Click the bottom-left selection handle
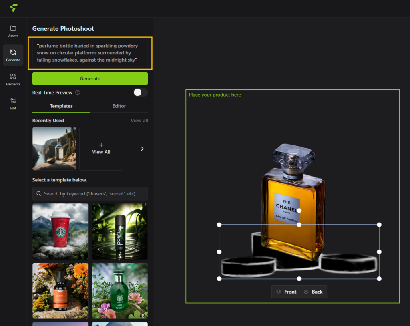This screenshot has height=326, width=410. click(219, 279)
